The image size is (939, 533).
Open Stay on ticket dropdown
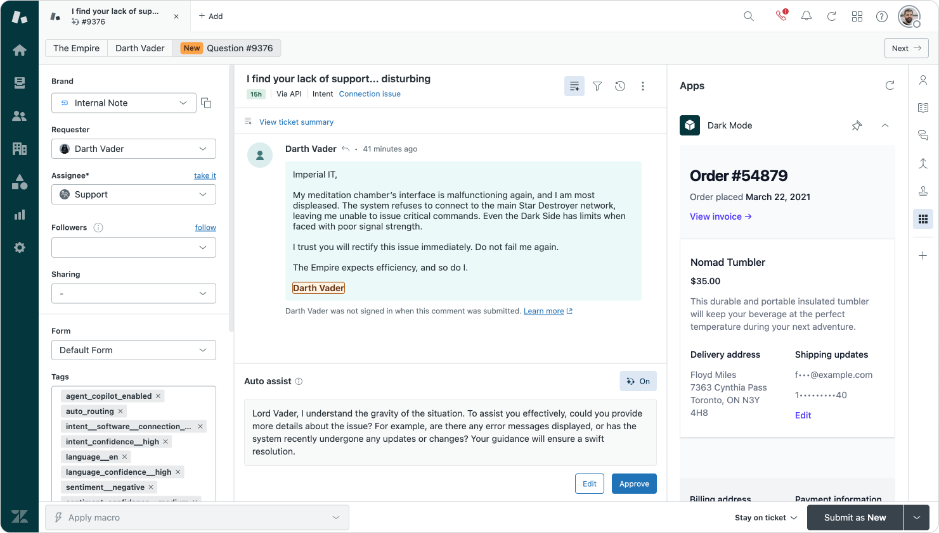click(x=766, y=518)
